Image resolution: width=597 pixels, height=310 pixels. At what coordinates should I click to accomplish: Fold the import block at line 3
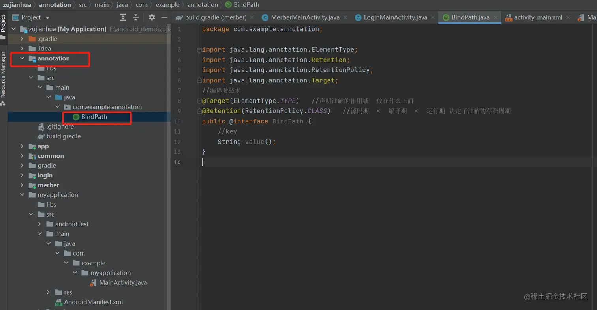pos(199,50)
